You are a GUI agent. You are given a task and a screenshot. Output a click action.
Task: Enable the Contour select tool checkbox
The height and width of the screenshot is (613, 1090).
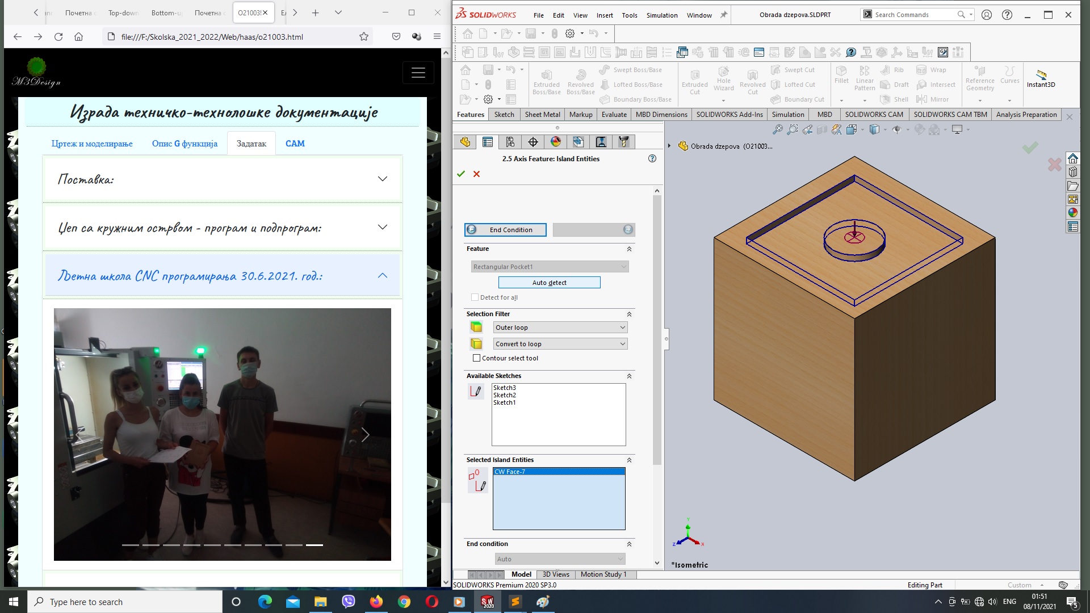476,358
